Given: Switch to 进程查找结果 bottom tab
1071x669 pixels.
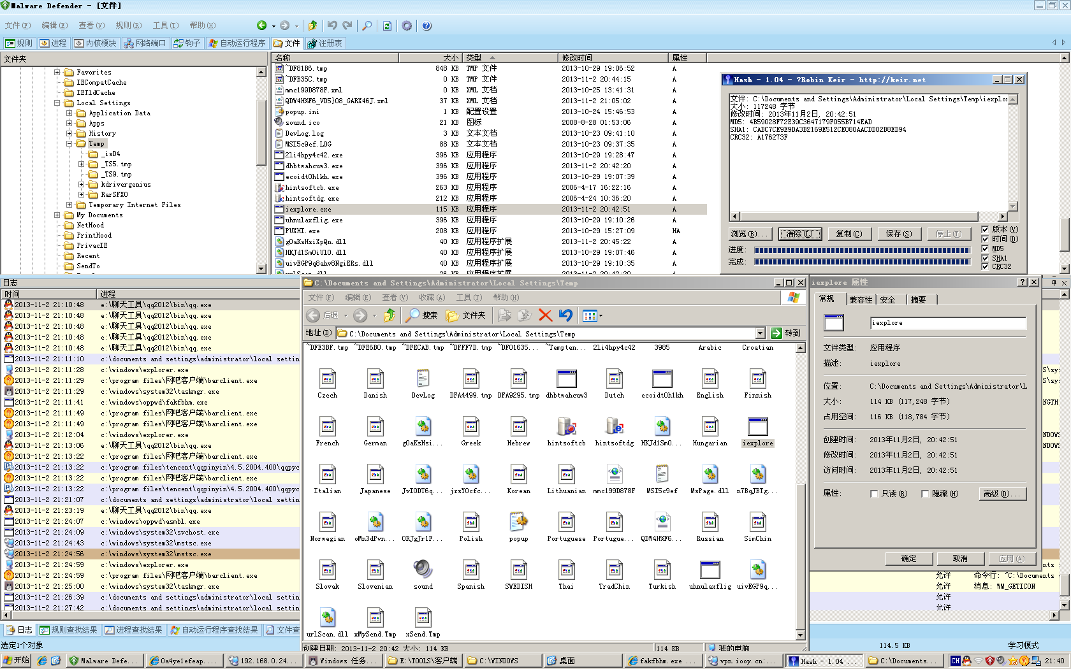Looking at the screenshot, I should coord(133,630).
